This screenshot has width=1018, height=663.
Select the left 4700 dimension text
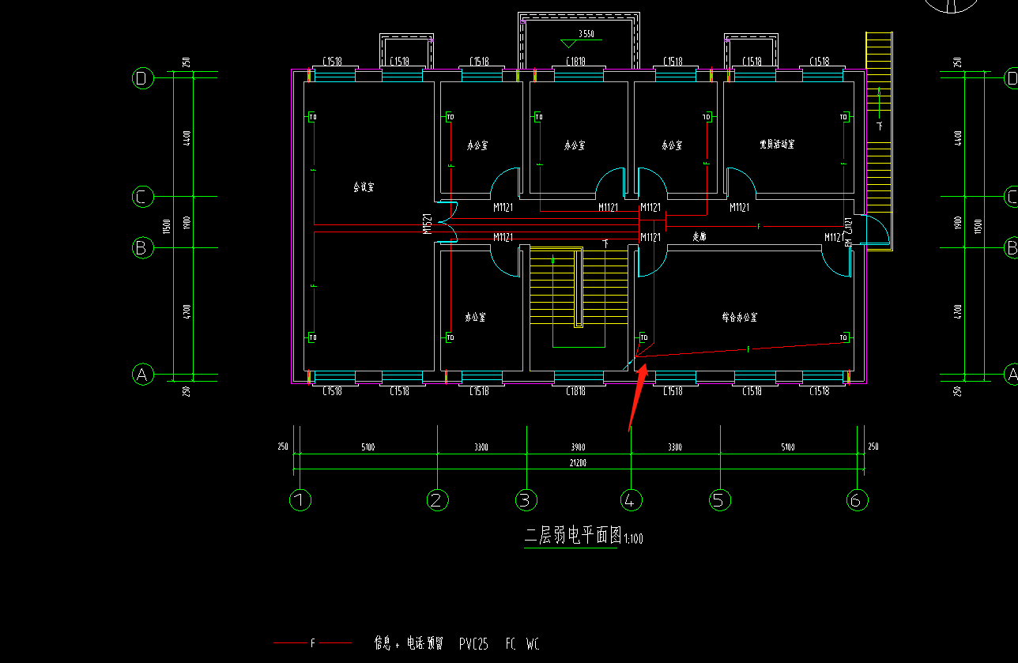coord(187,311)
